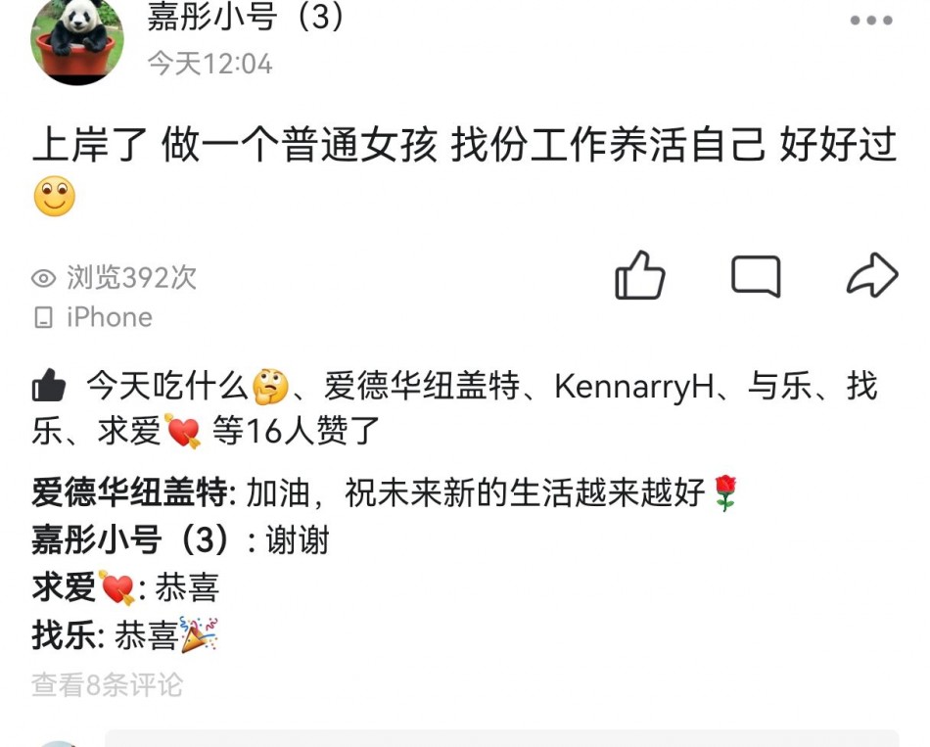
Task: Tap liker name KennarryH
Action: (633, 387)
